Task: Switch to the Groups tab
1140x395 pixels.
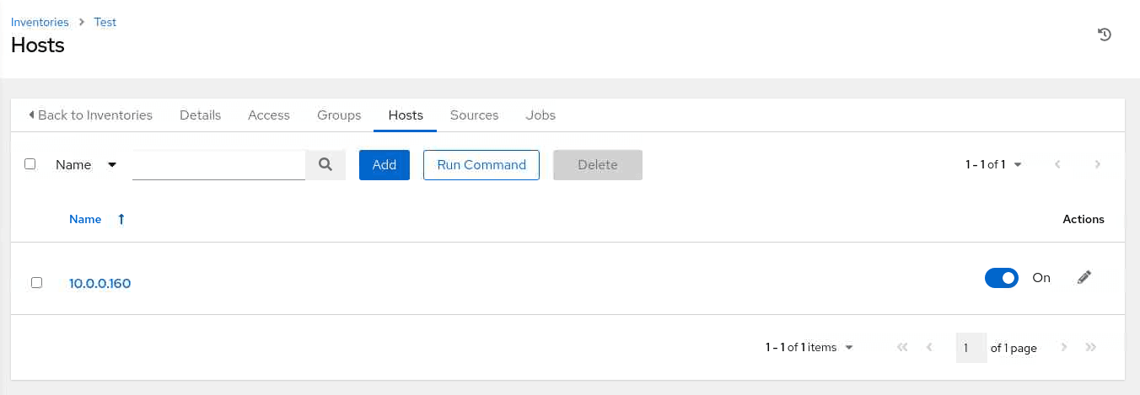Action: 339,115
